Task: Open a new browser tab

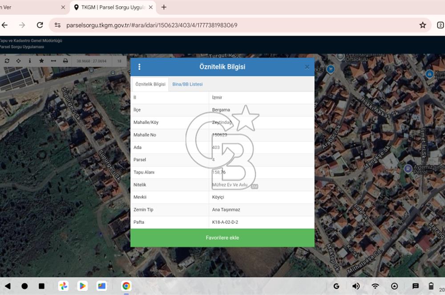Action: [x=164, y=7]
